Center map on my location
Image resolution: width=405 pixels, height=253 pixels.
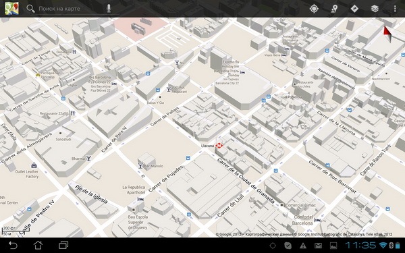coord(314,9)
